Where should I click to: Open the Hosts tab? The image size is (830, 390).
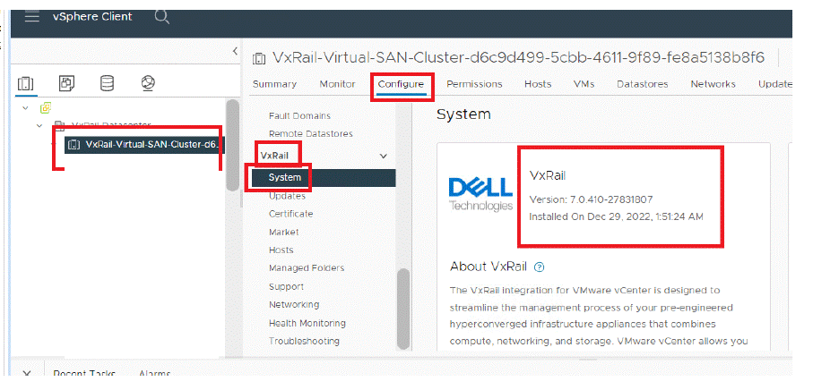click(x=538, y=84)
